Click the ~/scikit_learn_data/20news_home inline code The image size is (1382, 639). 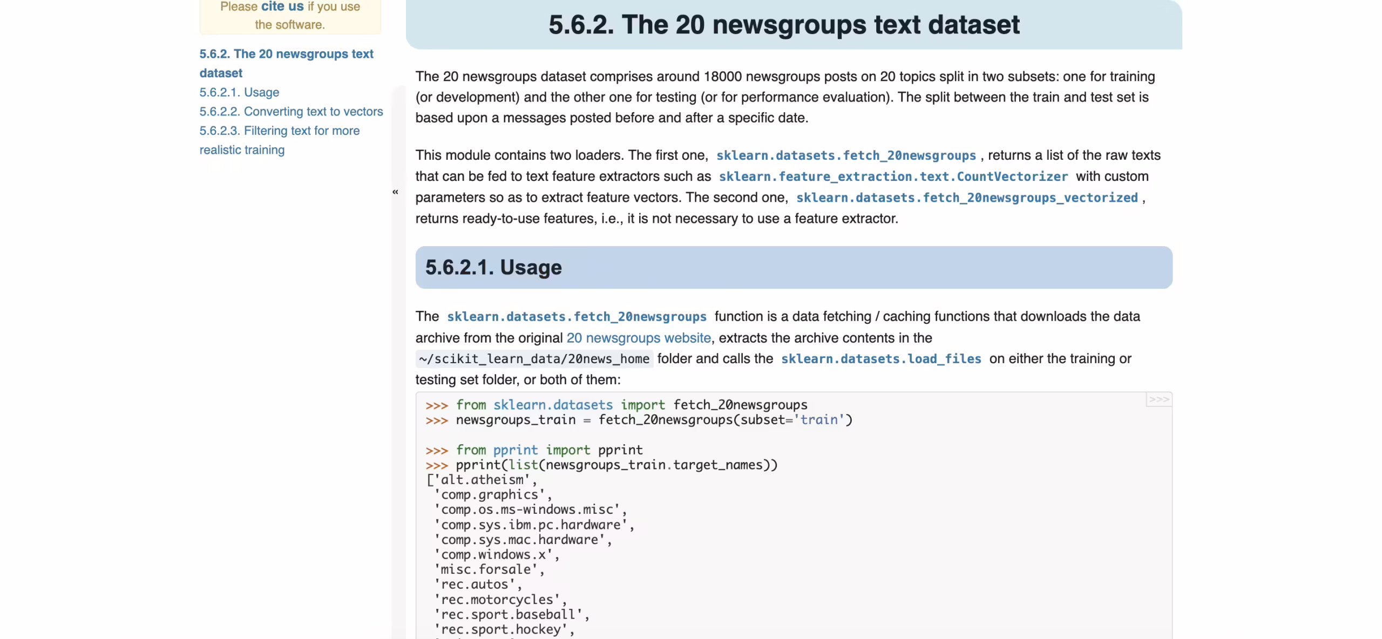click(534, 359)
